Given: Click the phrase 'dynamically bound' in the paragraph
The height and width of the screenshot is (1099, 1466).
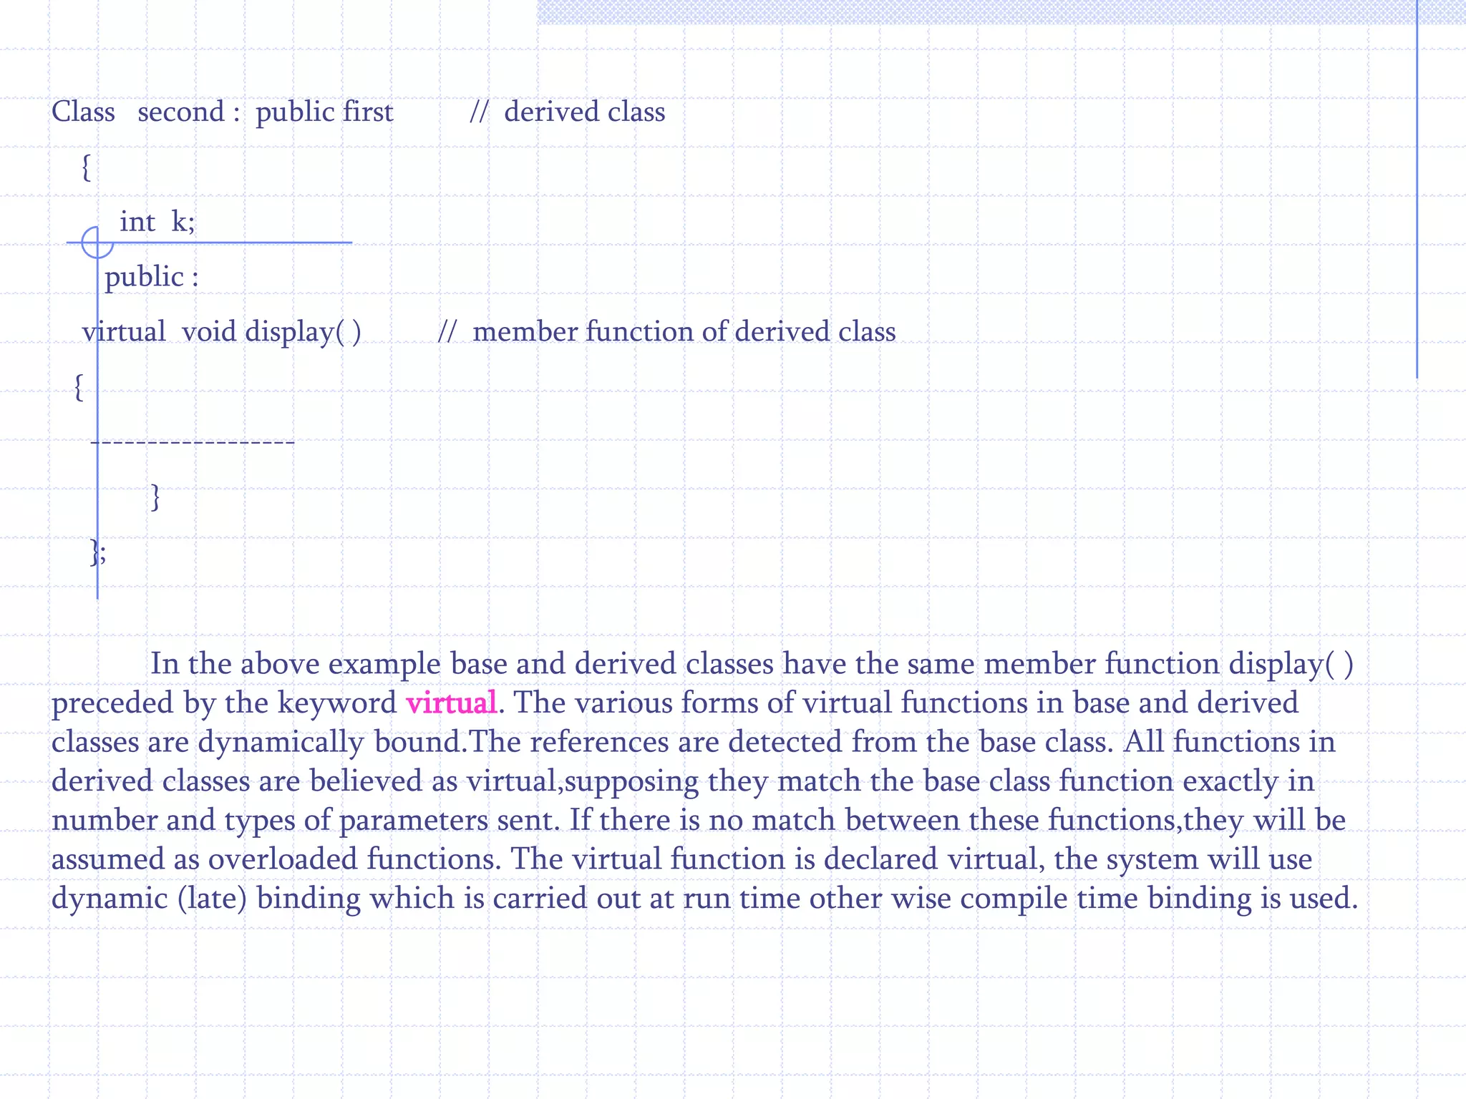Looking at the screenshot, I should [331, 742].
